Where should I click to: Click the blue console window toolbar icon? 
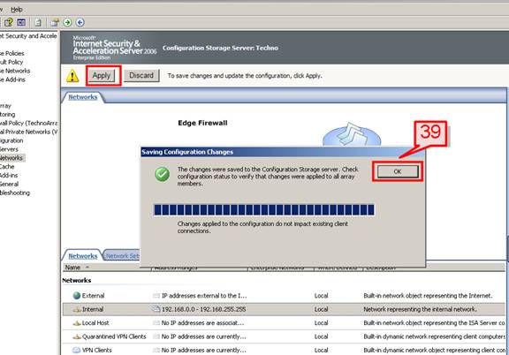coord(21,22)
